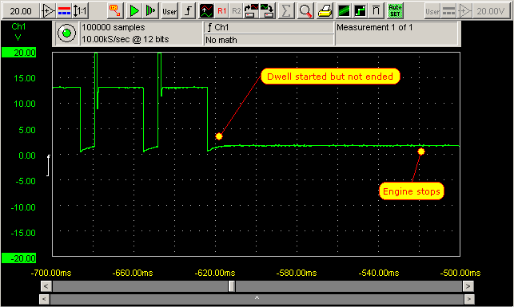
Task: Click the single-shot capture play icon
Action: [x=151, y=11]
